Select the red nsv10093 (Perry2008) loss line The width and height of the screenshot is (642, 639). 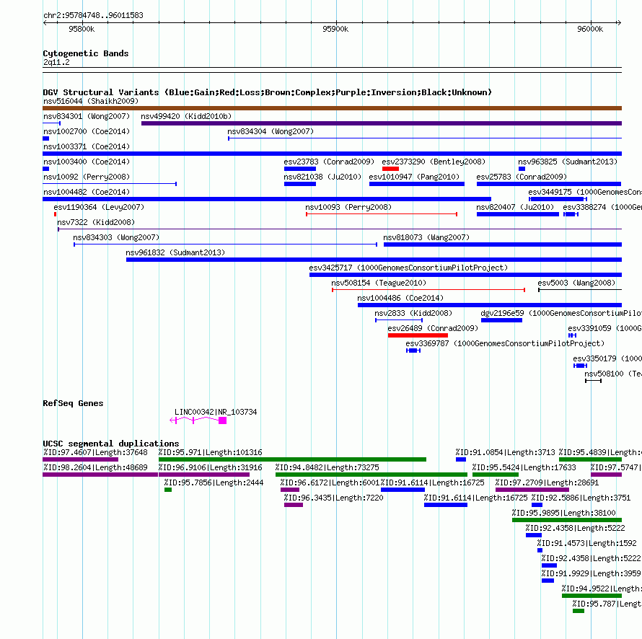(x=382, y=214)
